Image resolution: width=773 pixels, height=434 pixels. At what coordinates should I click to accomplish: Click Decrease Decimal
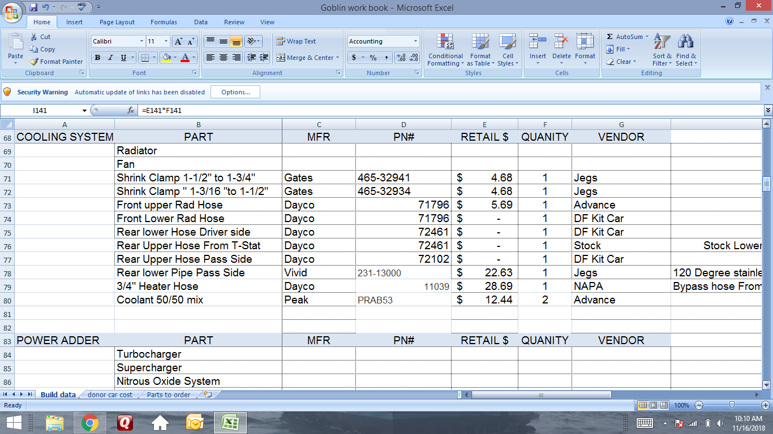[414, 58]
